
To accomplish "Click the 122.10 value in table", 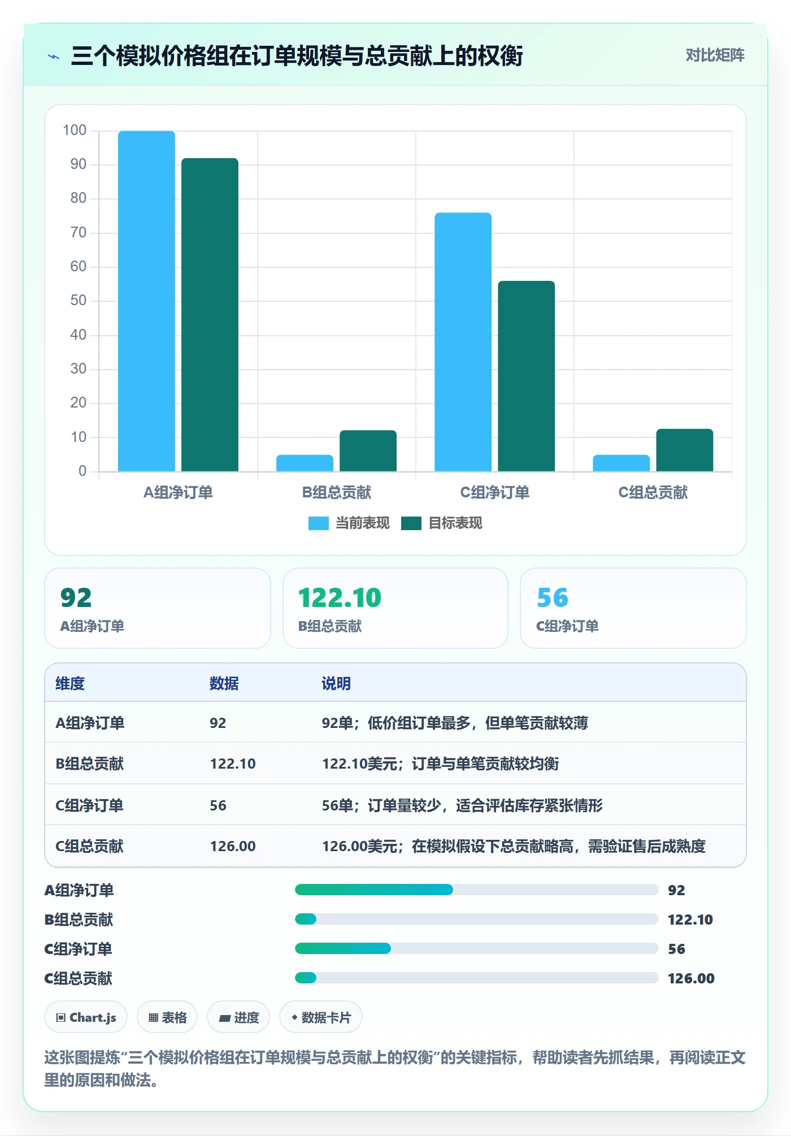I will [x=233, y=764].
